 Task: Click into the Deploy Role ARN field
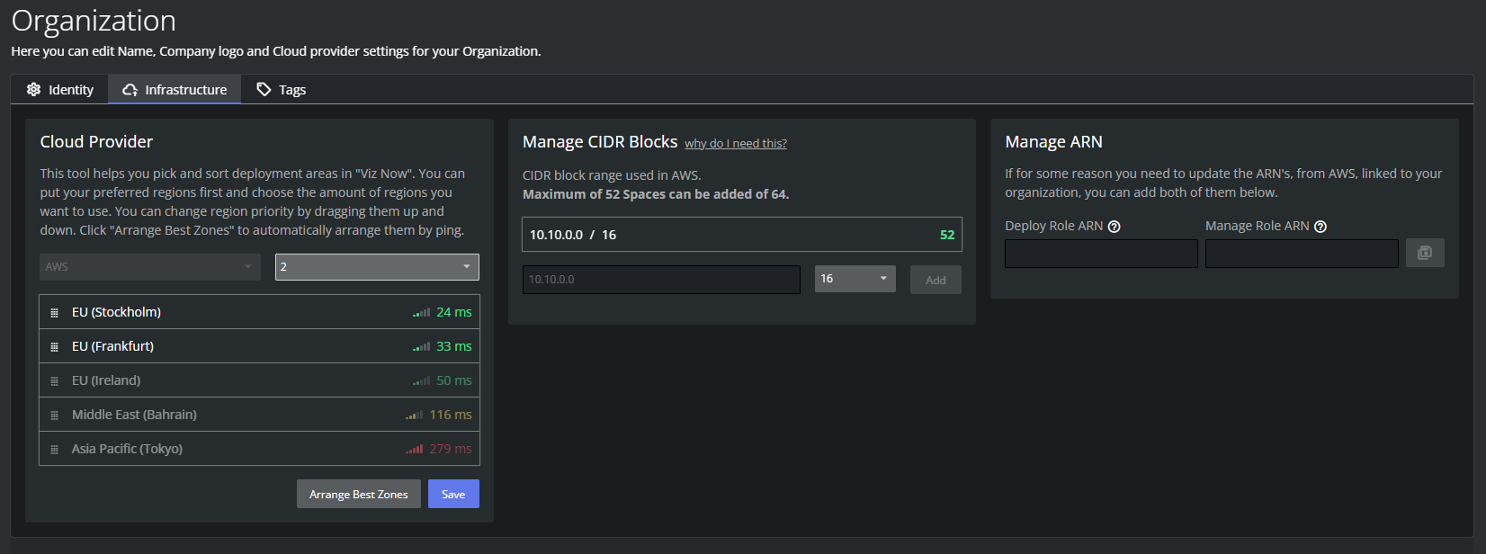click(x=1101, y=254)
